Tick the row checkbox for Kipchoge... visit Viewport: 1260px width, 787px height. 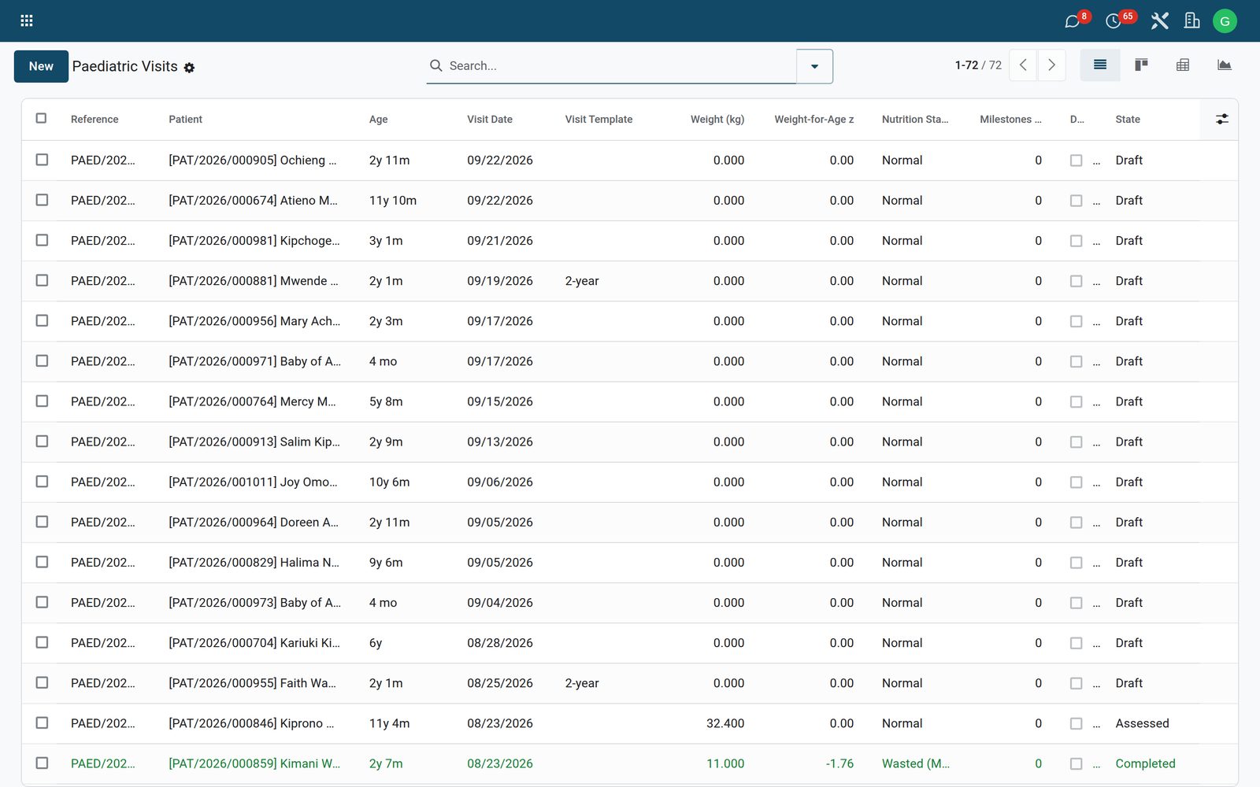(x=42, y=240)
